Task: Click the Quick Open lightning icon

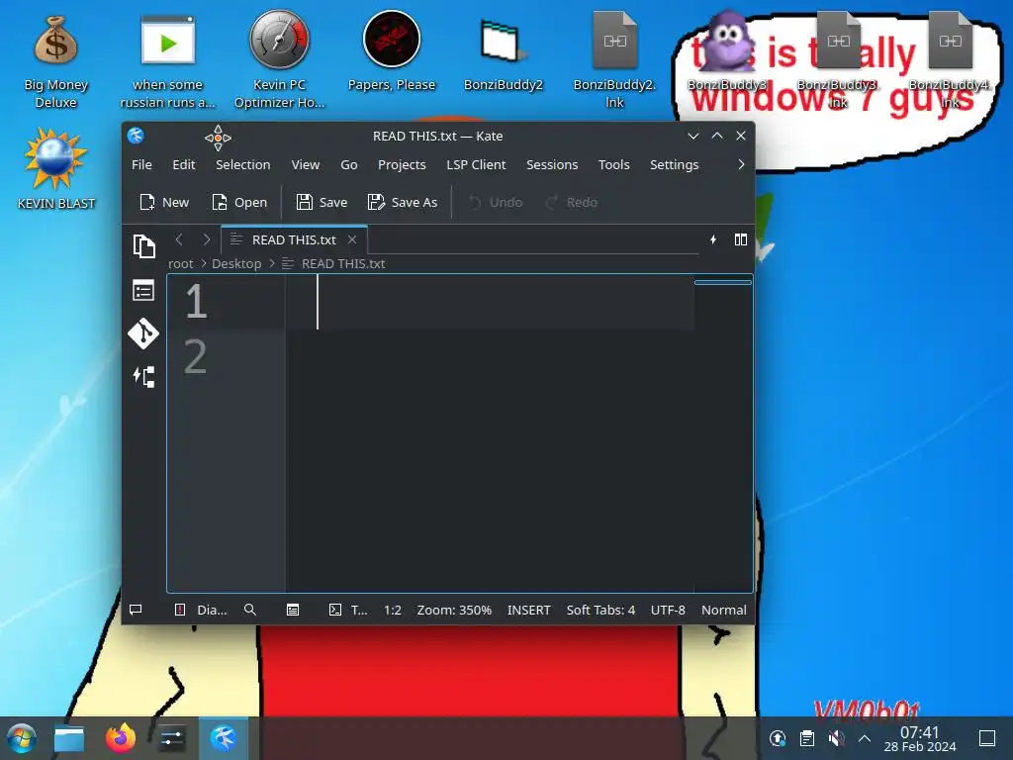Action: pyautogui.click(x=713, y=239)
